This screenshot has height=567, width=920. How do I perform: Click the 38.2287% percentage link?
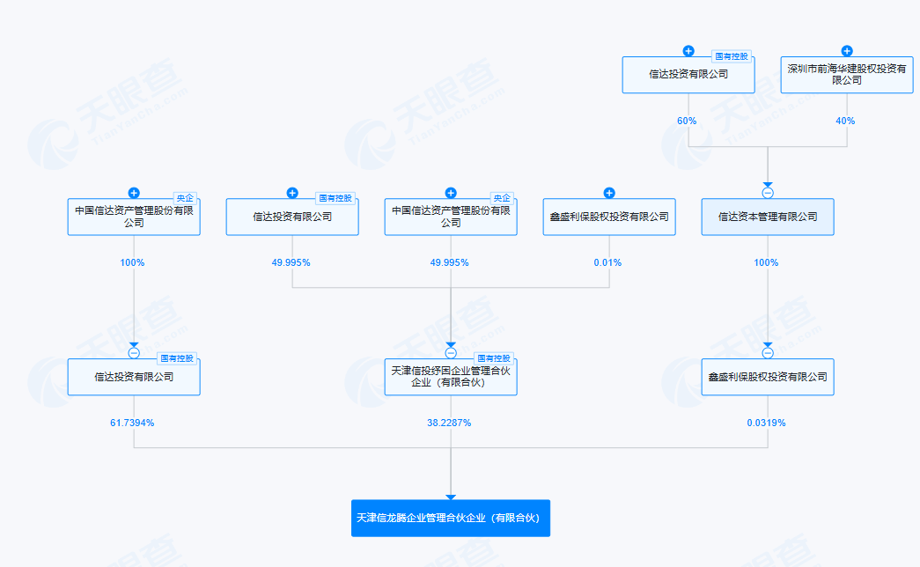(450, 423)
